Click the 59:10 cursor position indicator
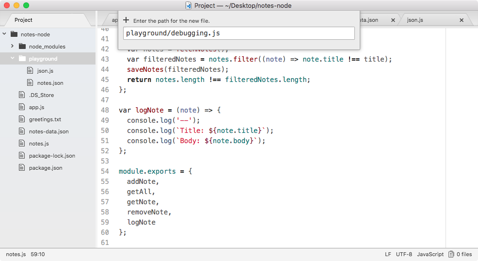The width and height of the screenshot is (478, 261). pyautogui.click(x=37, y=254)
